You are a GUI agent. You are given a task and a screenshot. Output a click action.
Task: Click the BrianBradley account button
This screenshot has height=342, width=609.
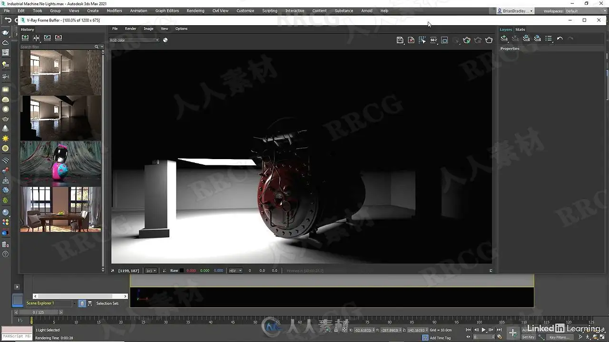click(x=515, y=11)
